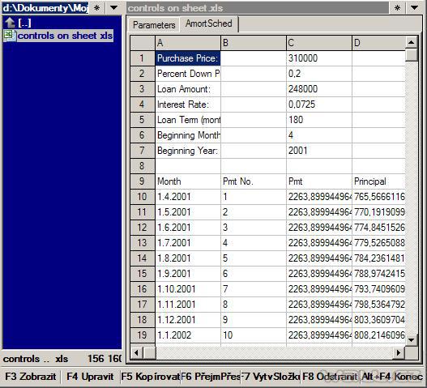The width and height of the screenshot is (427, 388).
Task: Click the cell with value 0,0725
Action: (x=319, y=104)
